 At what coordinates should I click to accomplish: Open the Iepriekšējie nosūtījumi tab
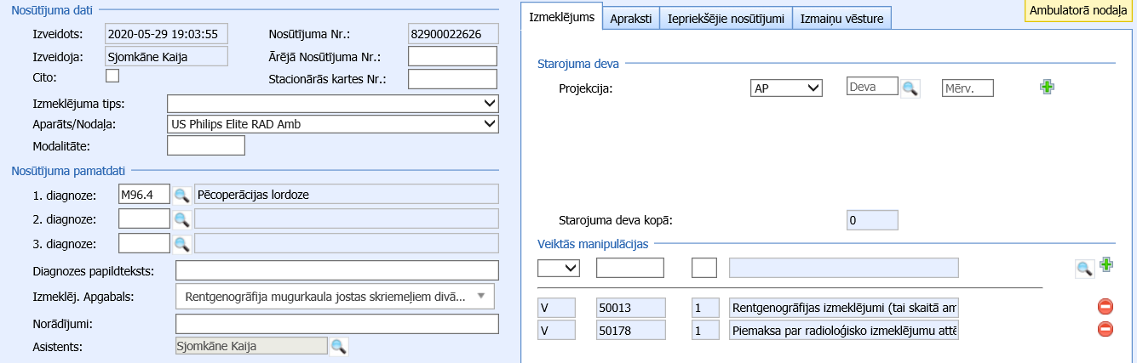(726, 18)
